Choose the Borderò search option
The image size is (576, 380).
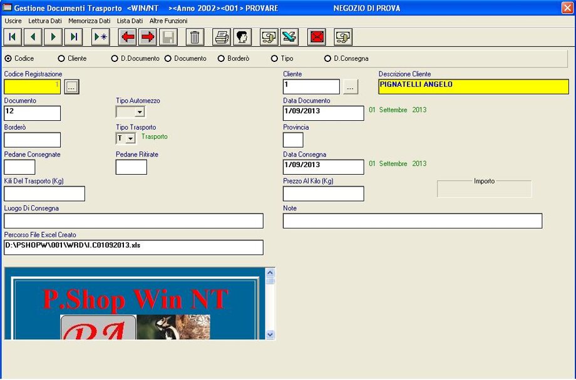point(222,59)
